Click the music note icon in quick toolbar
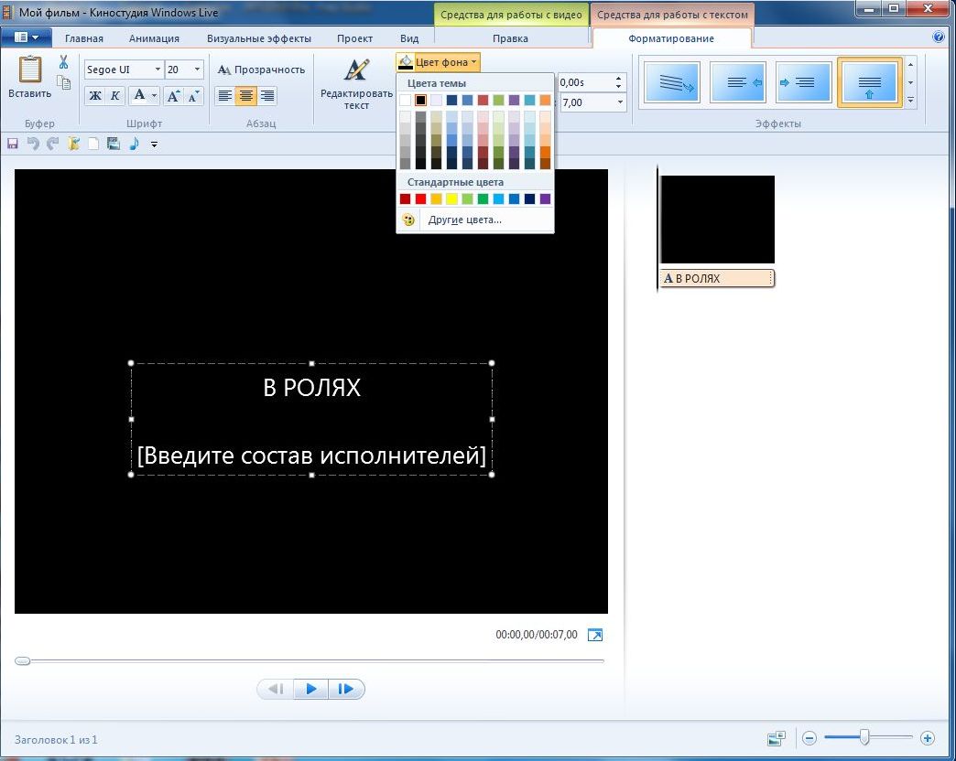This screenshot has width=956, height=761. coord(134,144)
